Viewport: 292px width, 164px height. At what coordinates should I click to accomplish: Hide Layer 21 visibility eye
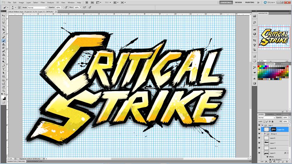pyautogui.click(x=259, y=129)
